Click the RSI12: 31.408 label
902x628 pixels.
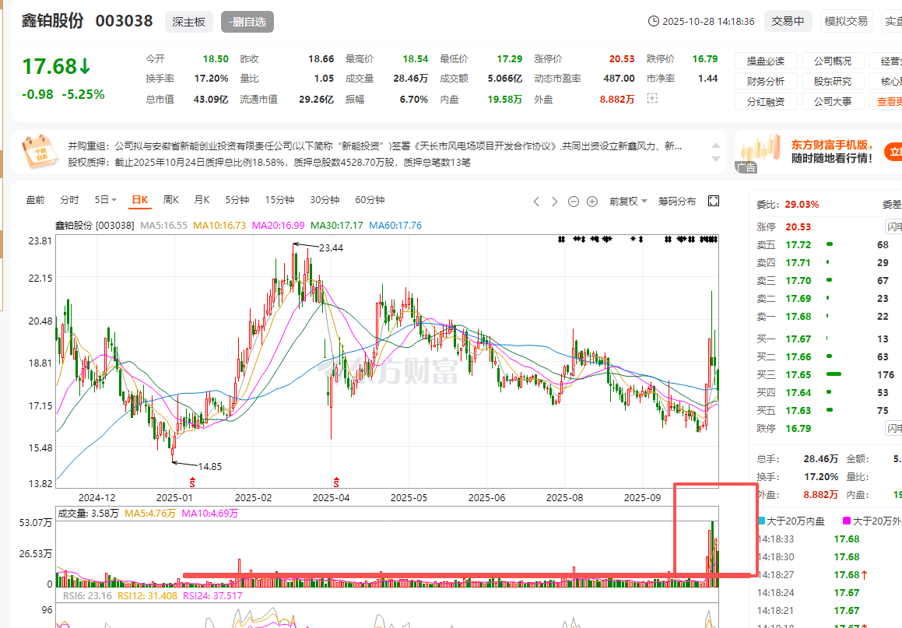147,596
